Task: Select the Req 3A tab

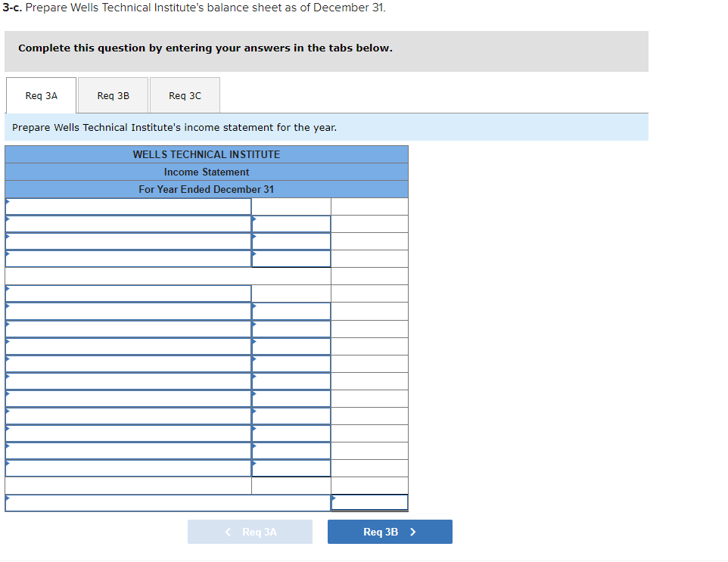Action: pyautogui.click(x=41, y=95)
